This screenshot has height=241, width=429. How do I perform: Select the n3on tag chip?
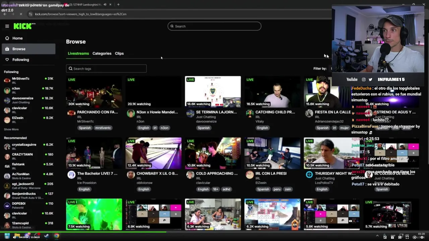click(165, 128)
